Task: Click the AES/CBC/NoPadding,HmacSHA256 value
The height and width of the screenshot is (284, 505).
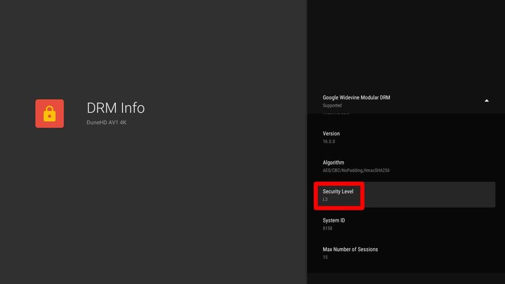Action: pos(356,171)
